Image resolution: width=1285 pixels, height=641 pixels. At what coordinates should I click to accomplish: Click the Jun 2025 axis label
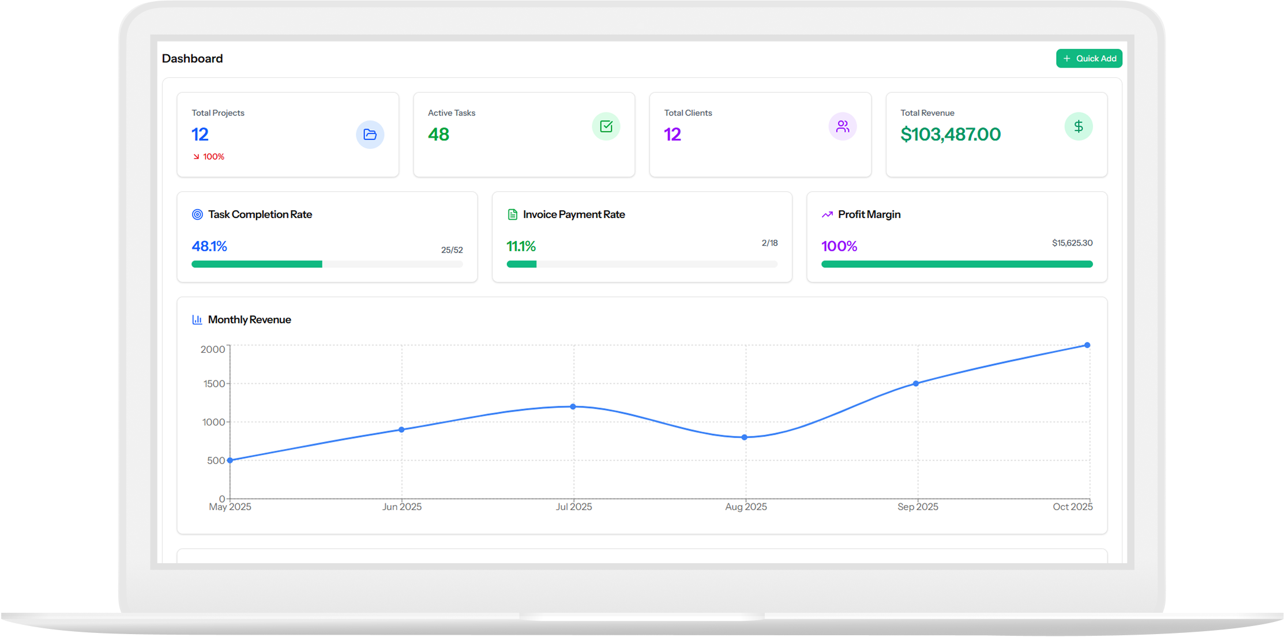(x=402, y=507)
